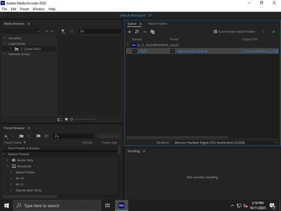Open the Preset Browser panel menu
Viewport: 281px width, 211px height.
[x=29, y=128]
